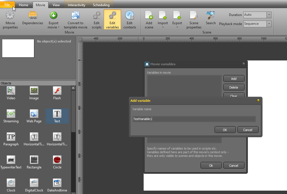Convert to template movie
Viewport: 287px width, 194px height.
tap(75, 20)
